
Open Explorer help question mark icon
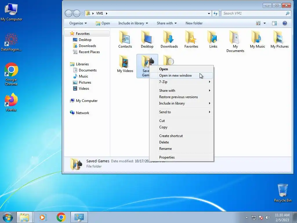pyautogui.click(x=285, y=23)
